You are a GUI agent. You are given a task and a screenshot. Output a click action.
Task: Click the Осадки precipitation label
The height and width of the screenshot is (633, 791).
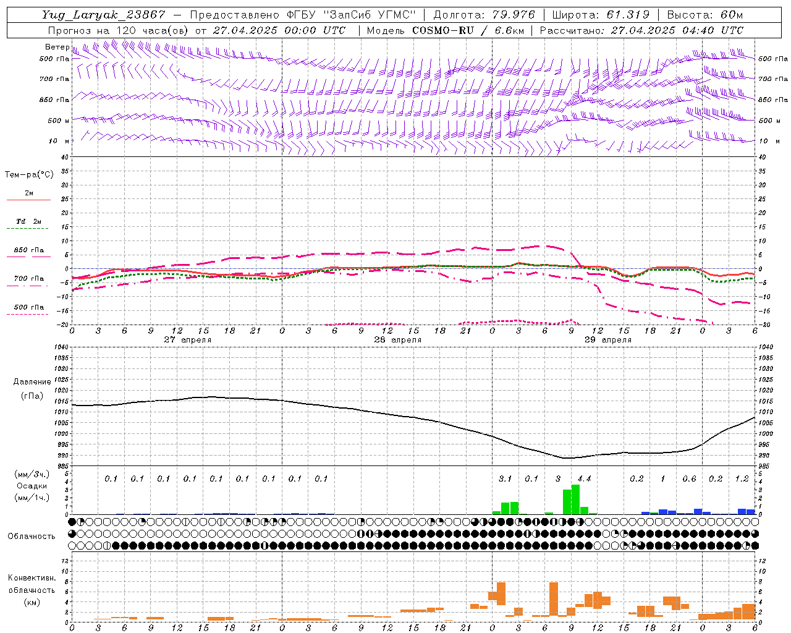[32, 486]
